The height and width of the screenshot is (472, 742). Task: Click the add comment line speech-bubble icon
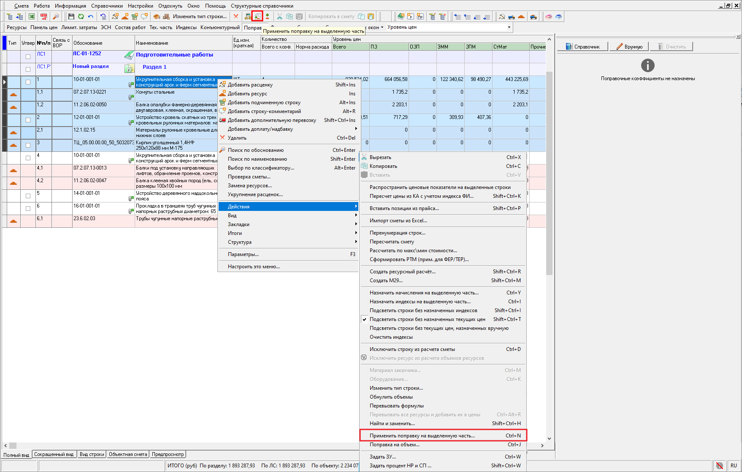coord(144,16)
